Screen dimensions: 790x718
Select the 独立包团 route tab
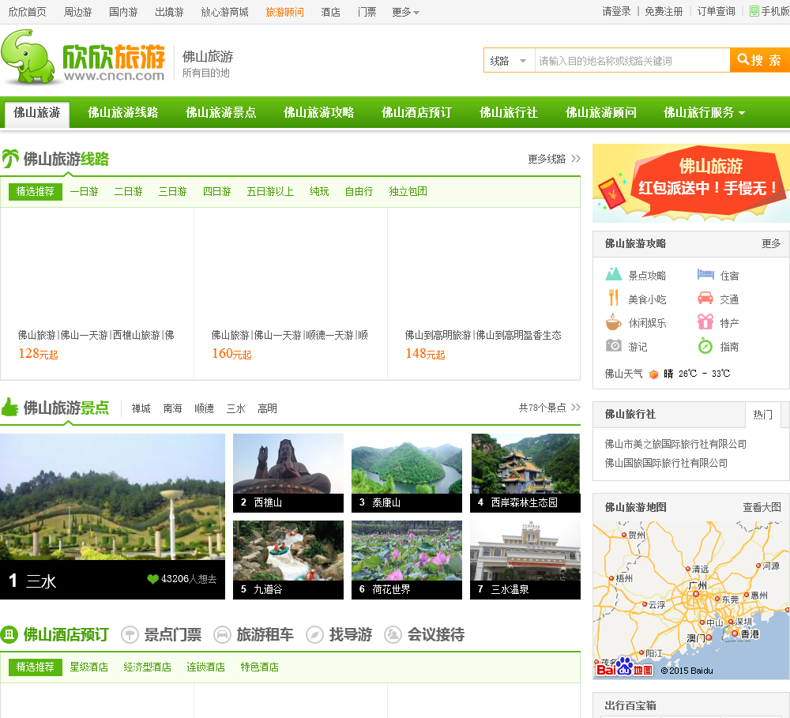click(408, 191)
